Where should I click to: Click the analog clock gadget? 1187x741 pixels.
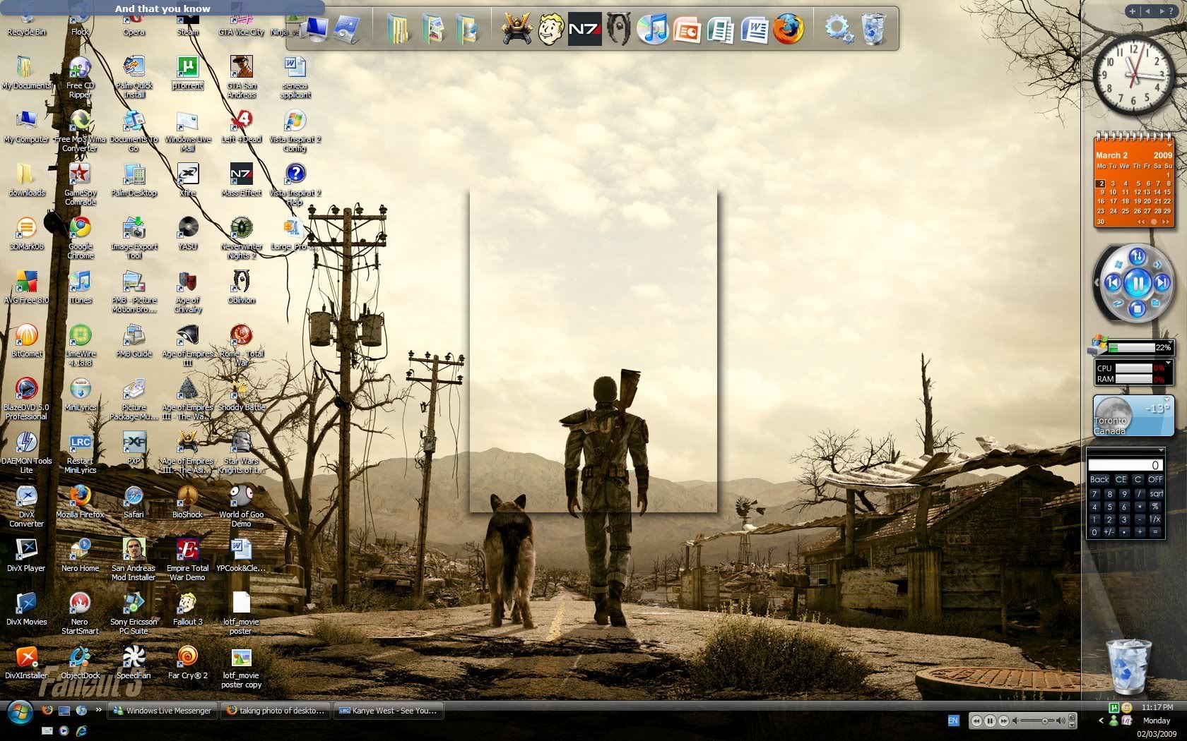pyautogui.click(x=1133, y=74)
